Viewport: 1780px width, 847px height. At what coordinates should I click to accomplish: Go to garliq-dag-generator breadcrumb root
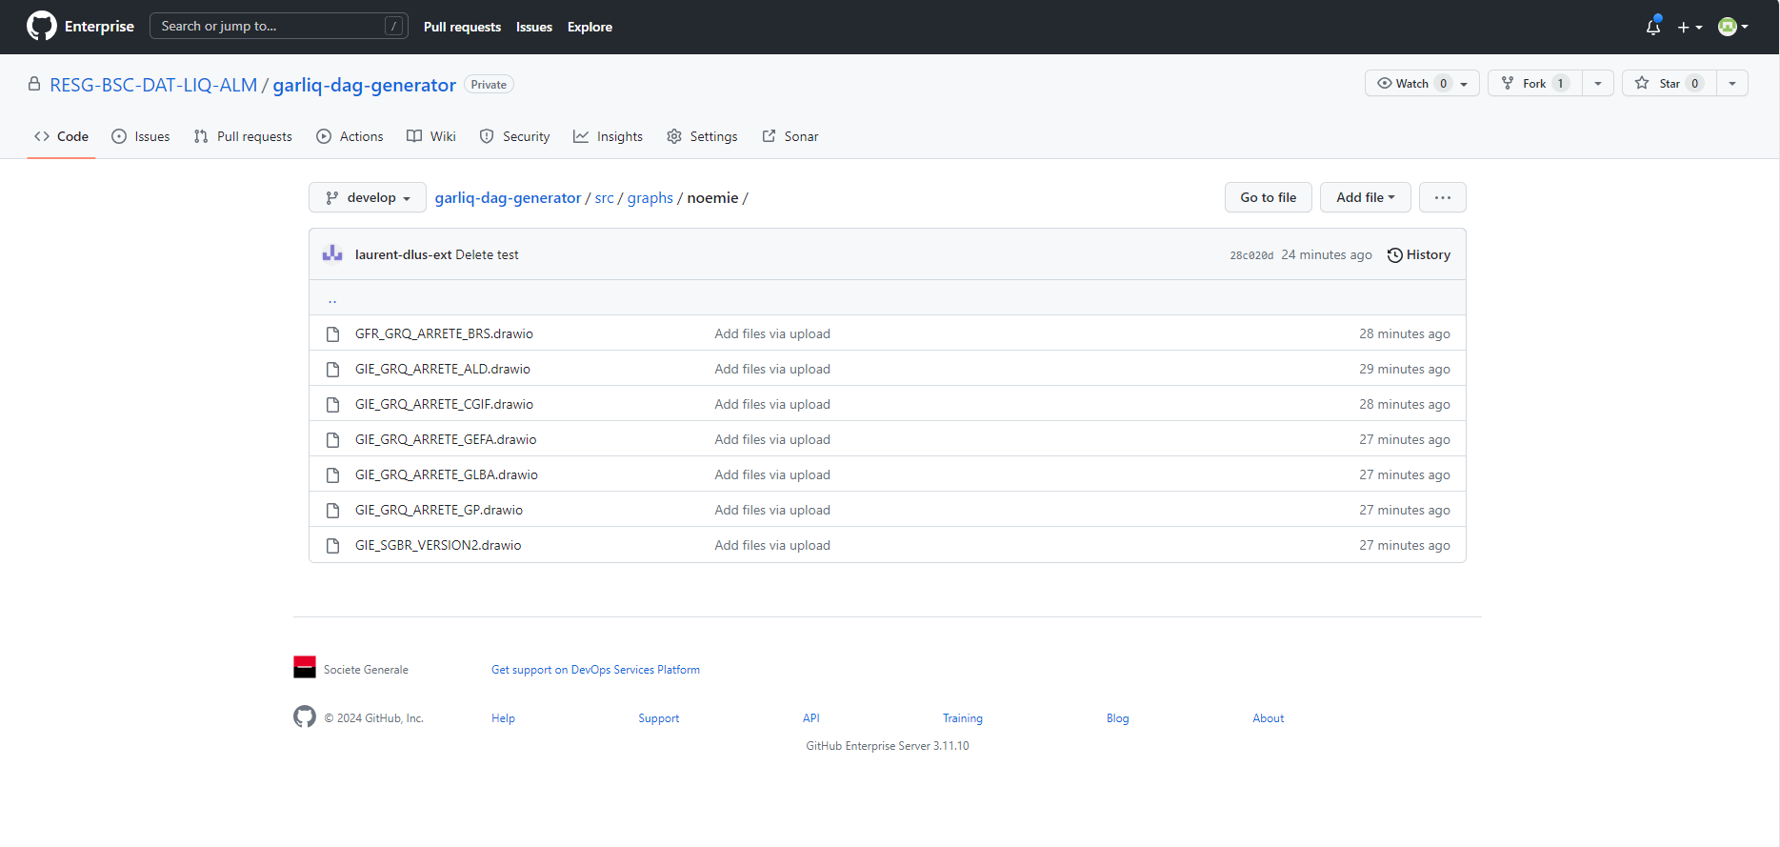(508, 197)
